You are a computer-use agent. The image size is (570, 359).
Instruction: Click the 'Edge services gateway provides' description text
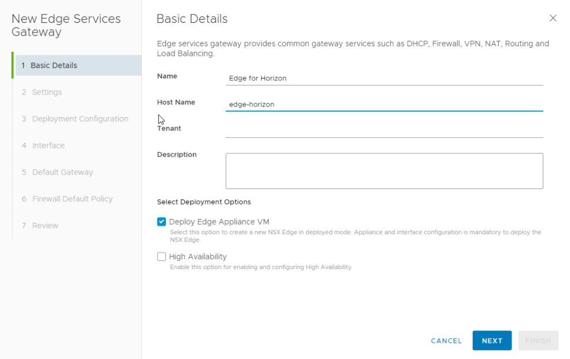pos(352,48)
